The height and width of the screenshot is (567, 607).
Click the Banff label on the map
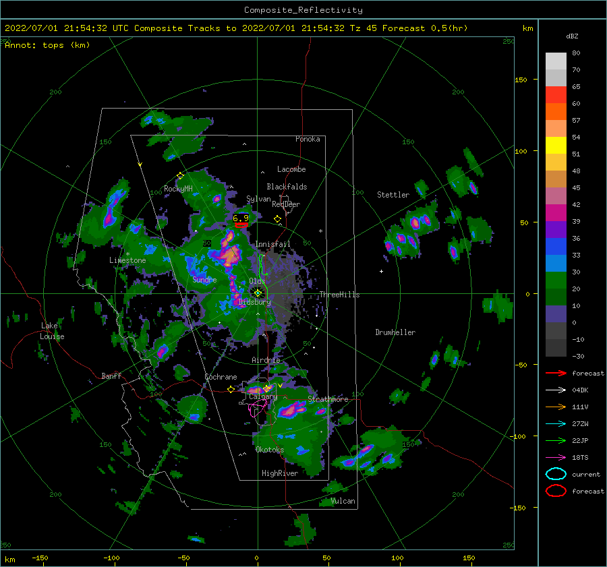point(111,376)
